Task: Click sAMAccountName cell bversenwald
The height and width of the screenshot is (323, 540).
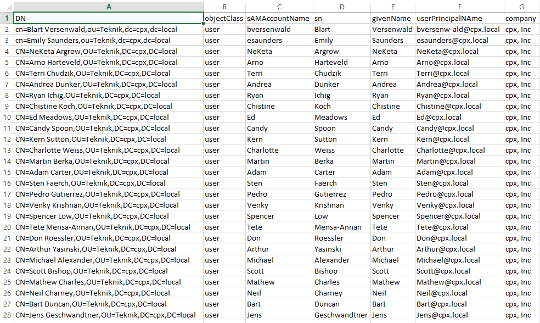Action: pyautogui.click(x=279, y=29)
